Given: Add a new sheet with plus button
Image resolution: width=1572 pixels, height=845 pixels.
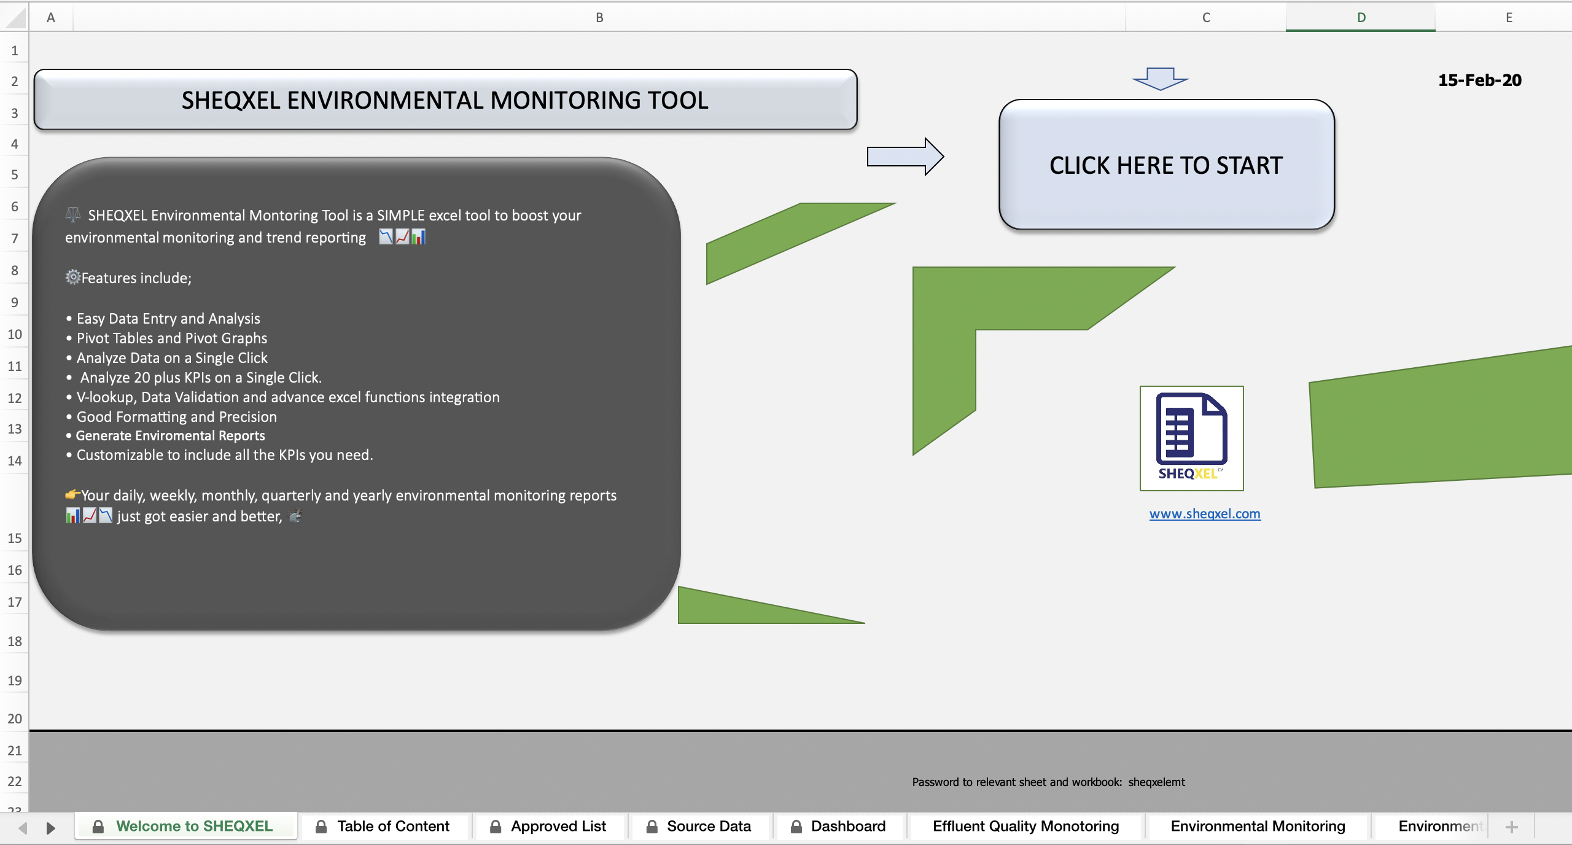Looking at the screenshot, I should point(1512,827).
